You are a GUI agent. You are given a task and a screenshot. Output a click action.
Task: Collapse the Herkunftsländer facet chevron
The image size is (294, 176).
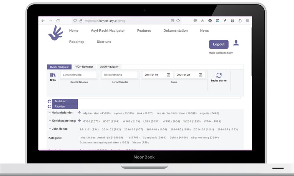click(50, 112)
